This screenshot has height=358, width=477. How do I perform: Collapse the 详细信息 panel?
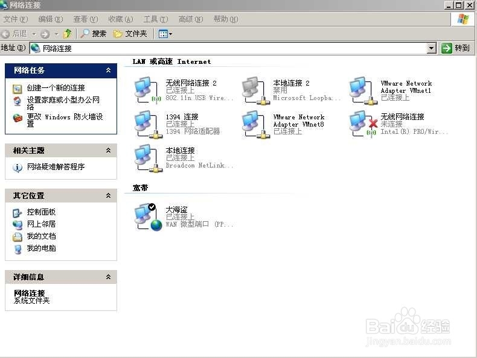[108, 277]
